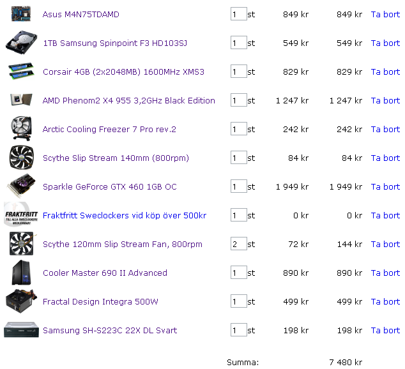Click the Asus M4N75TDAMD motherboard thumbnail
This screenshot has height=369, width=405.
pyautogui.click(x=21, y=14)
